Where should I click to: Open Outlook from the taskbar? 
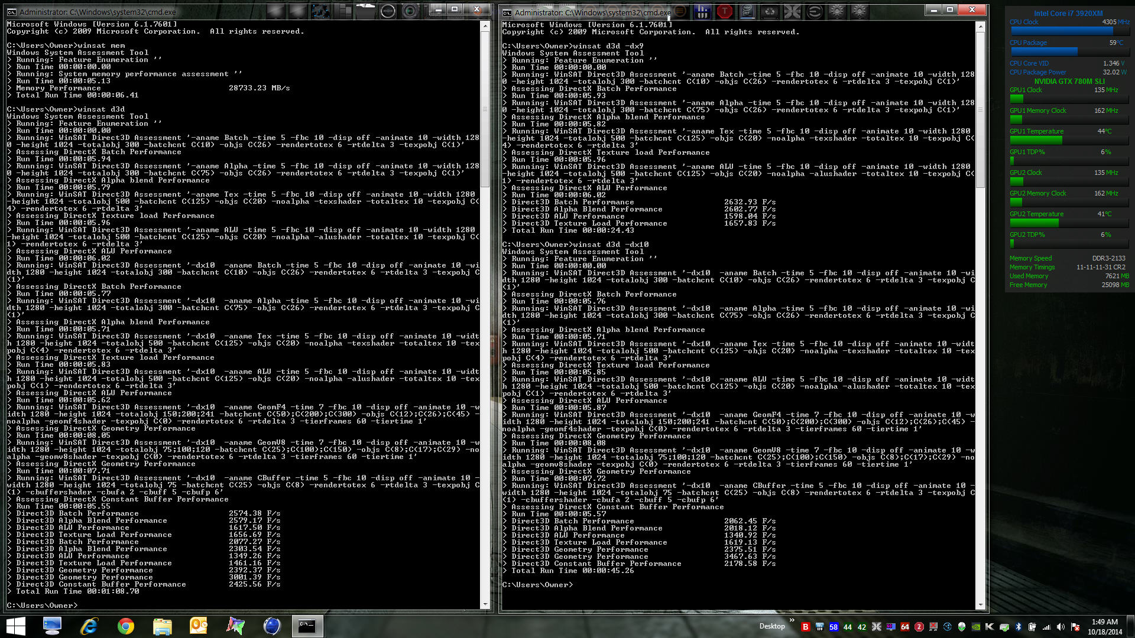click(199, 626)
